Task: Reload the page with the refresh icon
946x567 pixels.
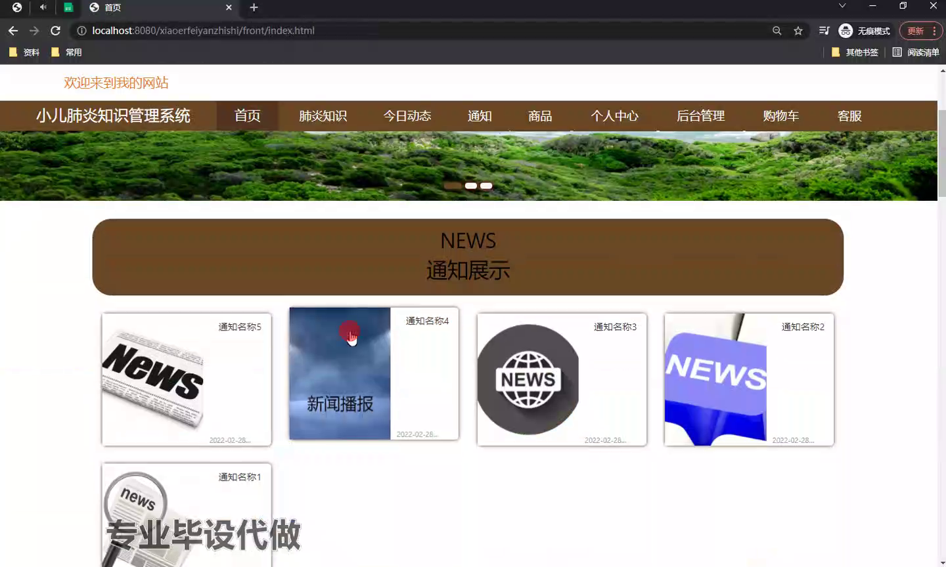Action: click(56, 31)
